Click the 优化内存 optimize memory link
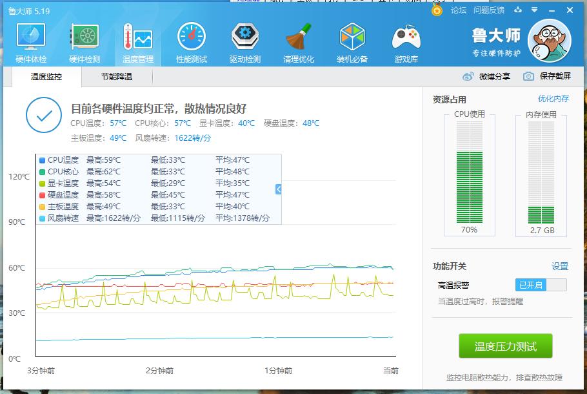Screen dimensions: 587x394 click(553, 99)
